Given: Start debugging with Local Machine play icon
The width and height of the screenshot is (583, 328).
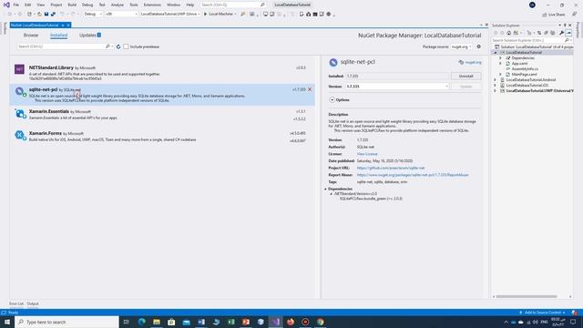Looking at the screenshot, I should pyautogui.click(x=205, y=15).
